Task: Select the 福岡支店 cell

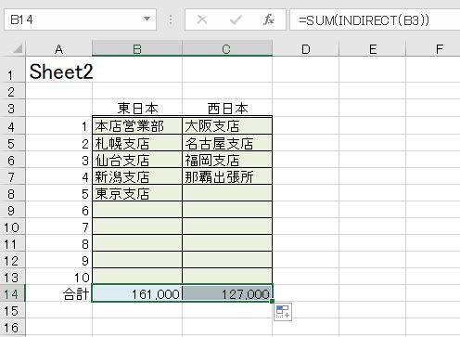Action: click(227, 160)
